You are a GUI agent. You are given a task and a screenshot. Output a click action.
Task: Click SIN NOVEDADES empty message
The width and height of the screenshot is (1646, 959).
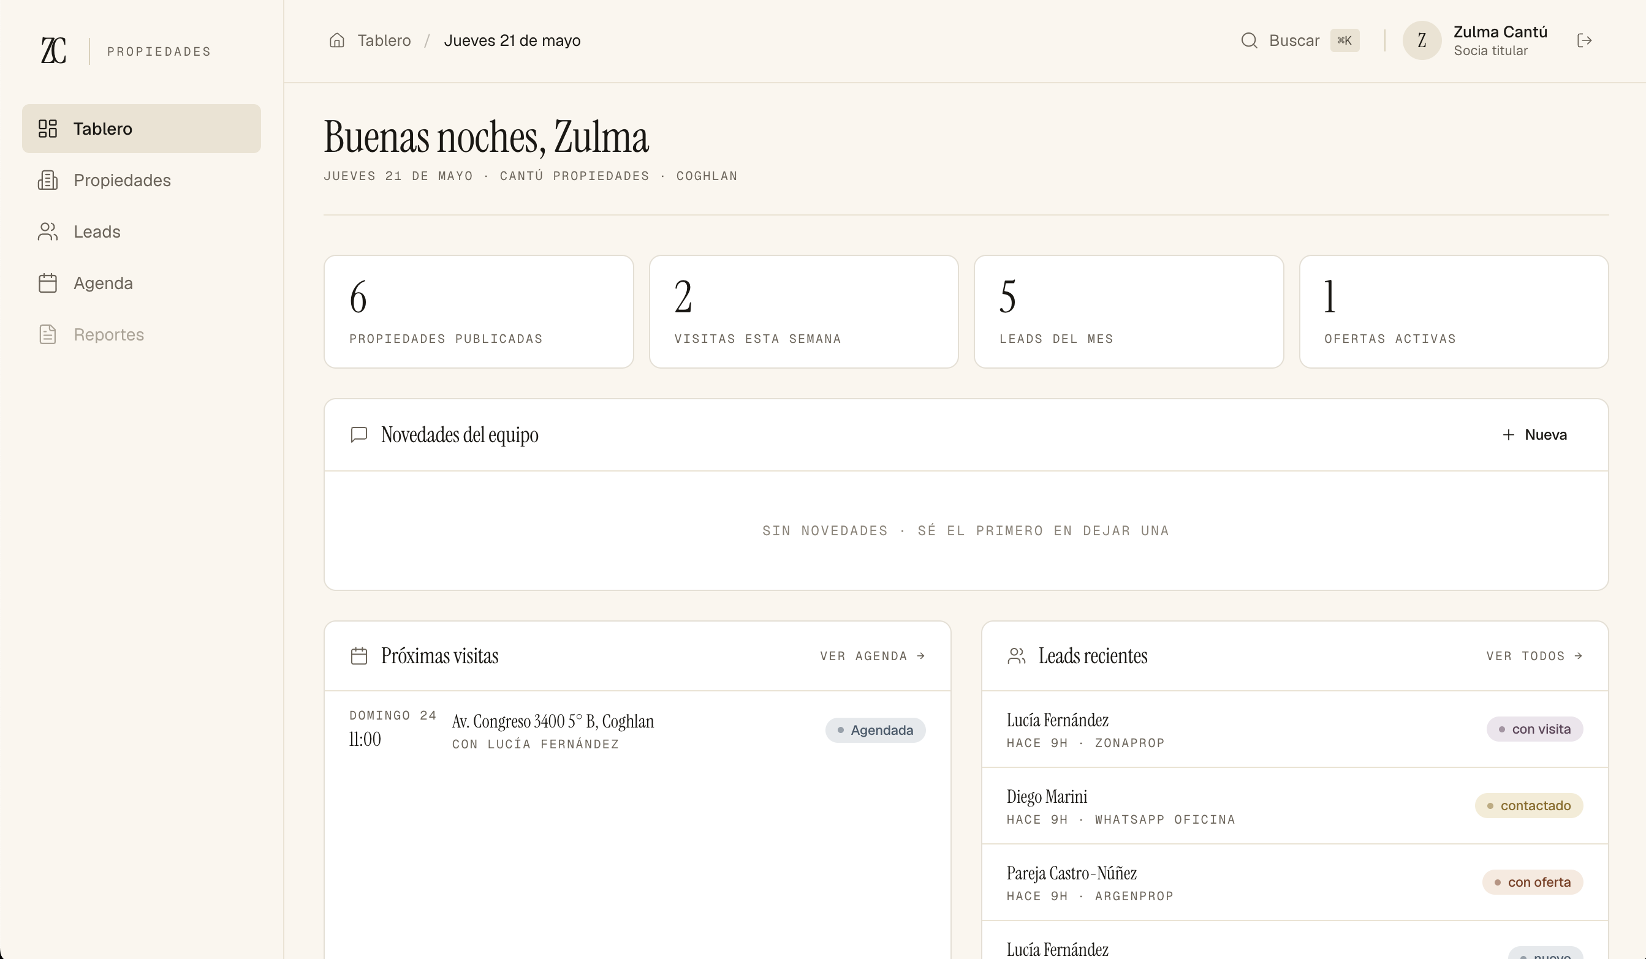point(965,531)
